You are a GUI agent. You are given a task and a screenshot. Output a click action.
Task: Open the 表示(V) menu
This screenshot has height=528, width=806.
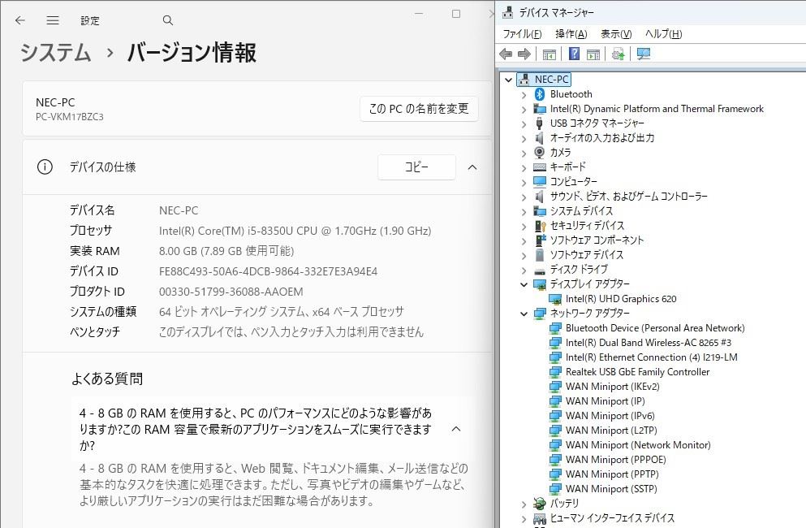(x=616, y=34)
